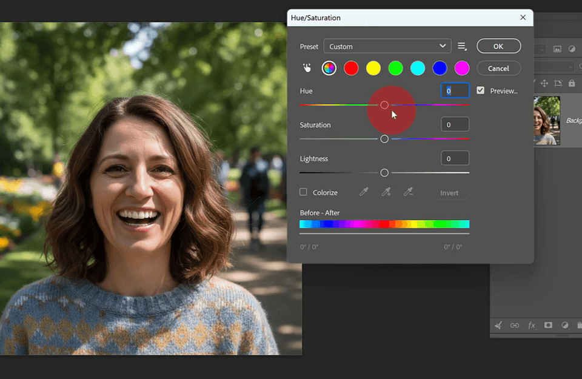Expand the Preset Custom dropdown
The height and width of the screenshot is (379, 582).
click(387, 47)
